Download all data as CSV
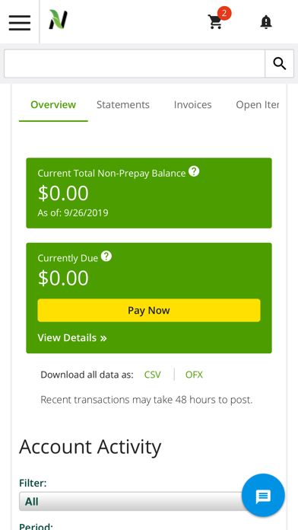 point(153,375)
